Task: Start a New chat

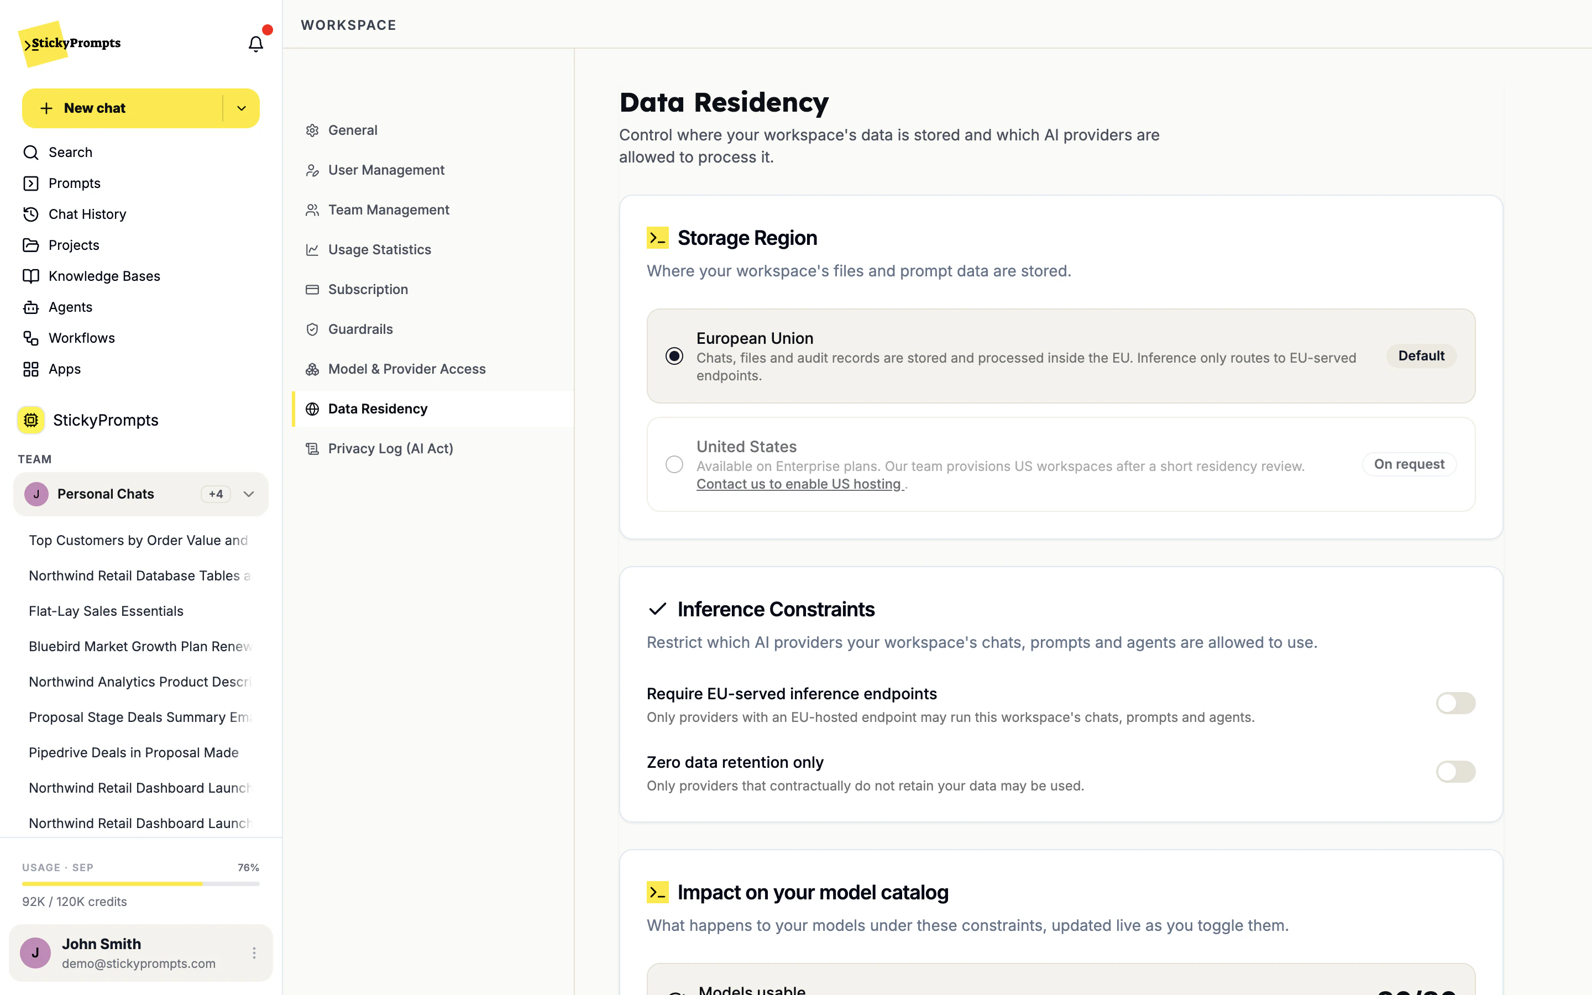Action: pos(122,108)
